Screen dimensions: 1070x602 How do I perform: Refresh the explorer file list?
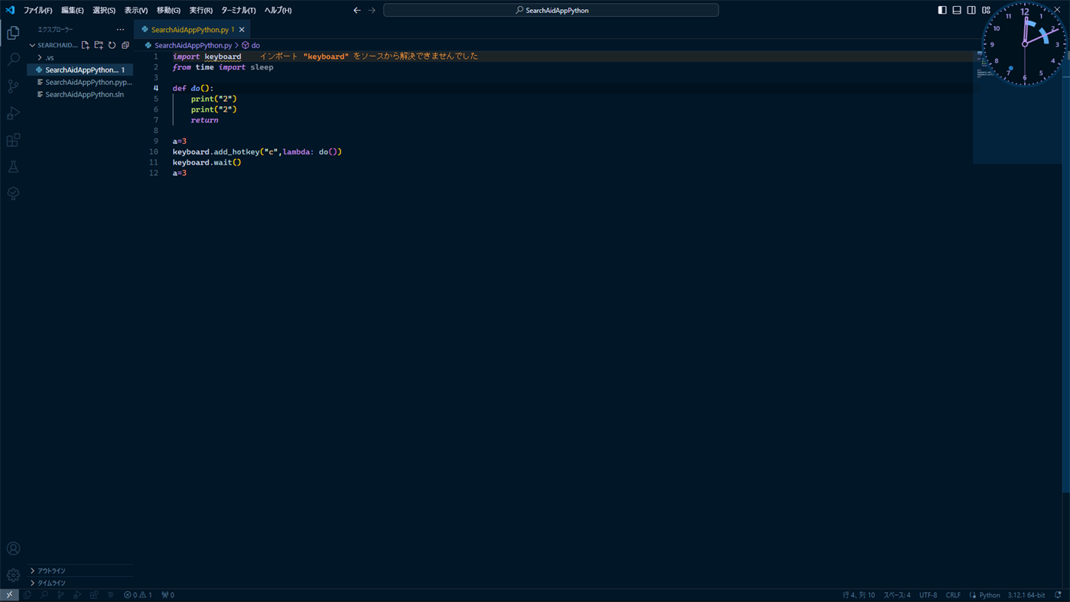coord(112,45)
